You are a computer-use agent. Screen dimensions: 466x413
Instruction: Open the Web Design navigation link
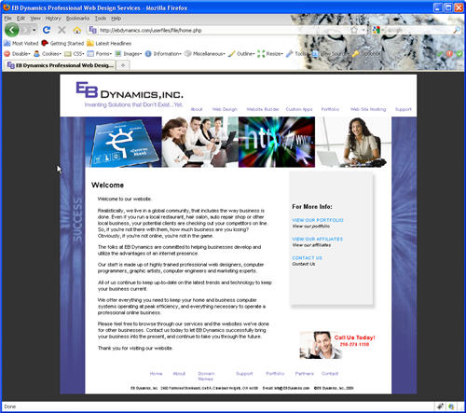225,109
